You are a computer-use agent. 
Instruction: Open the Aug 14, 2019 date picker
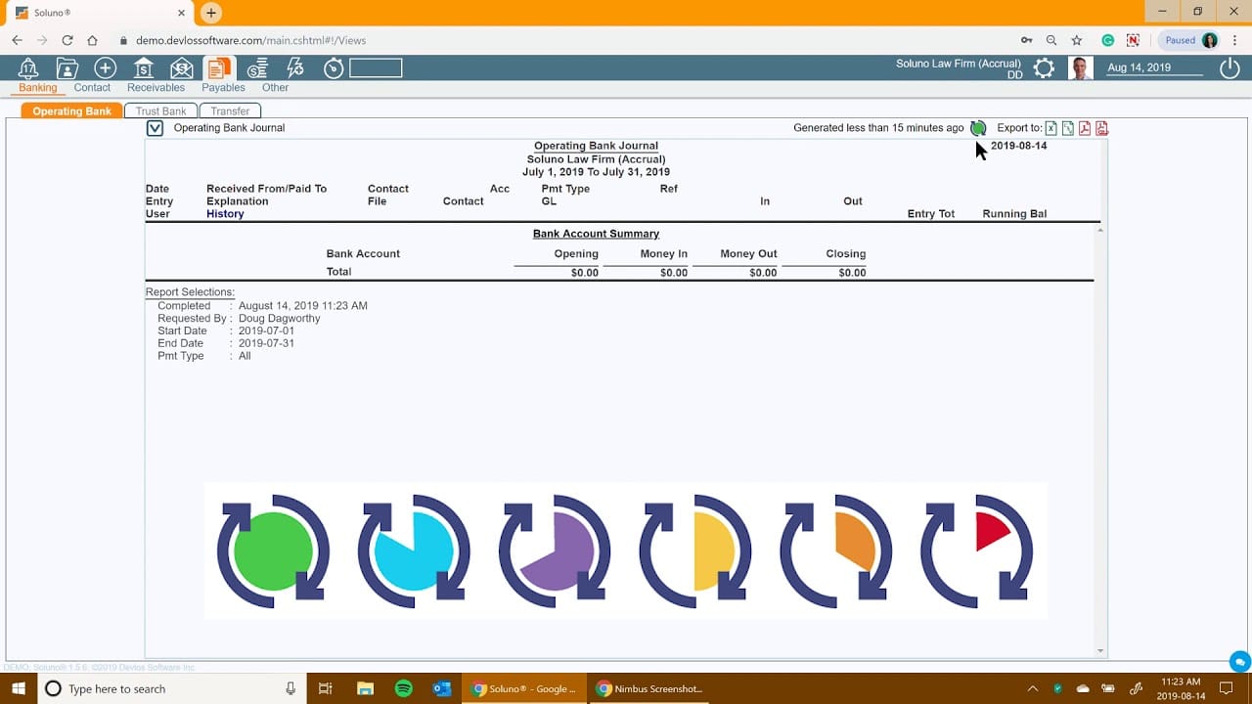click(x=1153, y=67)
